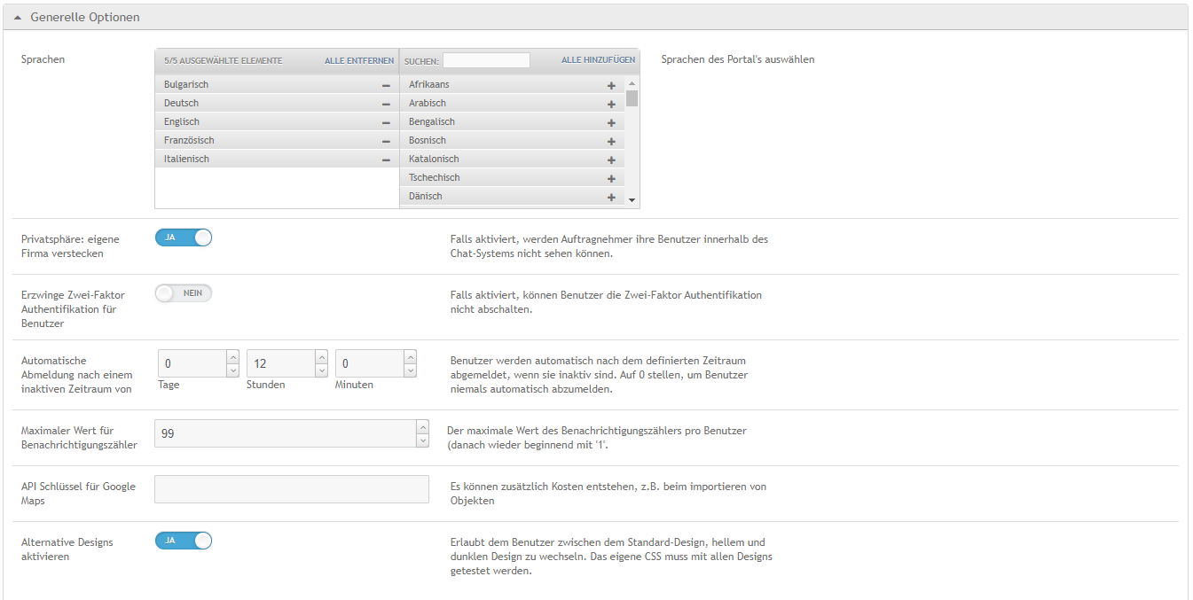Increase the Stunden value with up arrow
This screenshot has height=600, width=1193.
[x=322, y=357]
